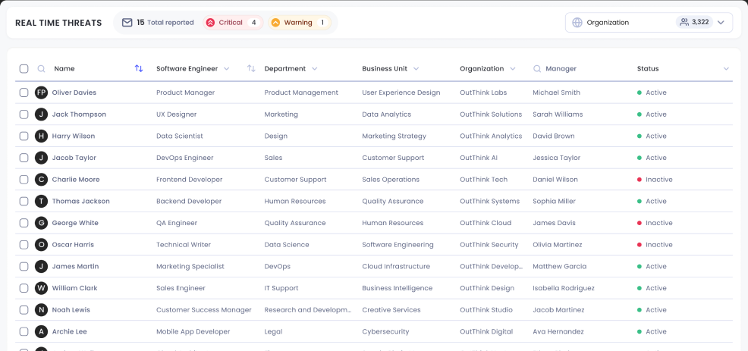This screenshot has height=351, width=748.
Task: Click Oscar Harris's O avatar
Action: (x=42, y=245)
